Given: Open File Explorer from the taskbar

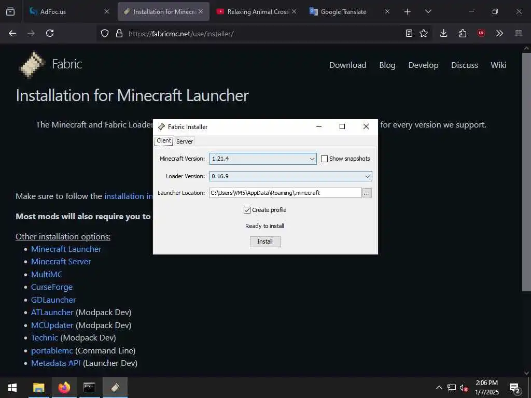Looking at the screenshot, I should point(38,388).
